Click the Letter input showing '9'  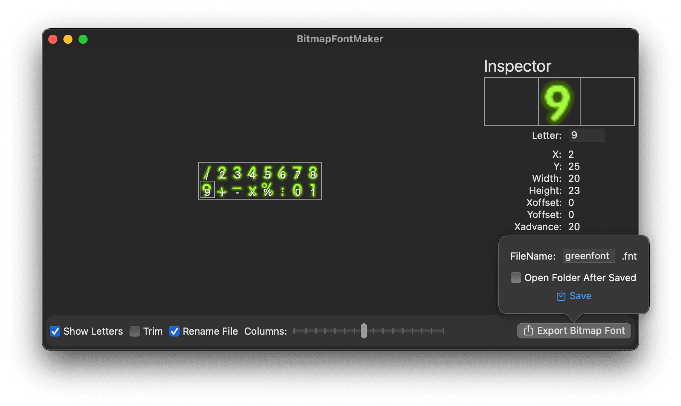[x=586, y=135]
